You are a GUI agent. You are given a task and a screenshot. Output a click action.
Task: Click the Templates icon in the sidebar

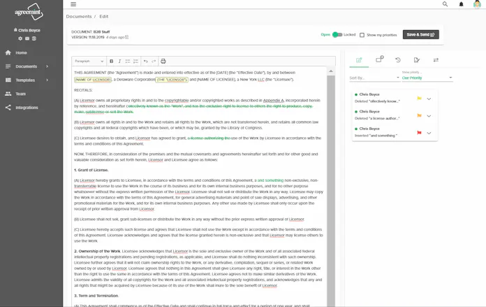[x=8, y=80]
